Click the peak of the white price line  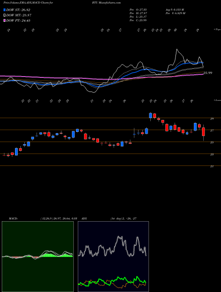click(x=177, y=50)
